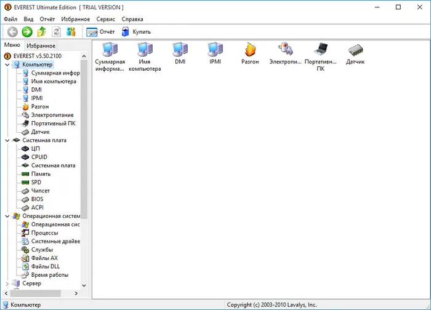Collapse the Системная плата tree node
This screenshot has width=431, height=310.
click(7, 140)
